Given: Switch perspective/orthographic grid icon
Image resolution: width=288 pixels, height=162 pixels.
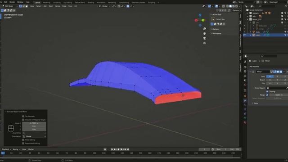Looking at the screenshot, I should tap(204, 43).
